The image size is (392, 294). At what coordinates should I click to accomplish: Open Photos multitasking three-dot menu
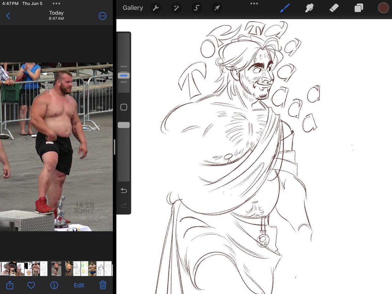[56, 4]
